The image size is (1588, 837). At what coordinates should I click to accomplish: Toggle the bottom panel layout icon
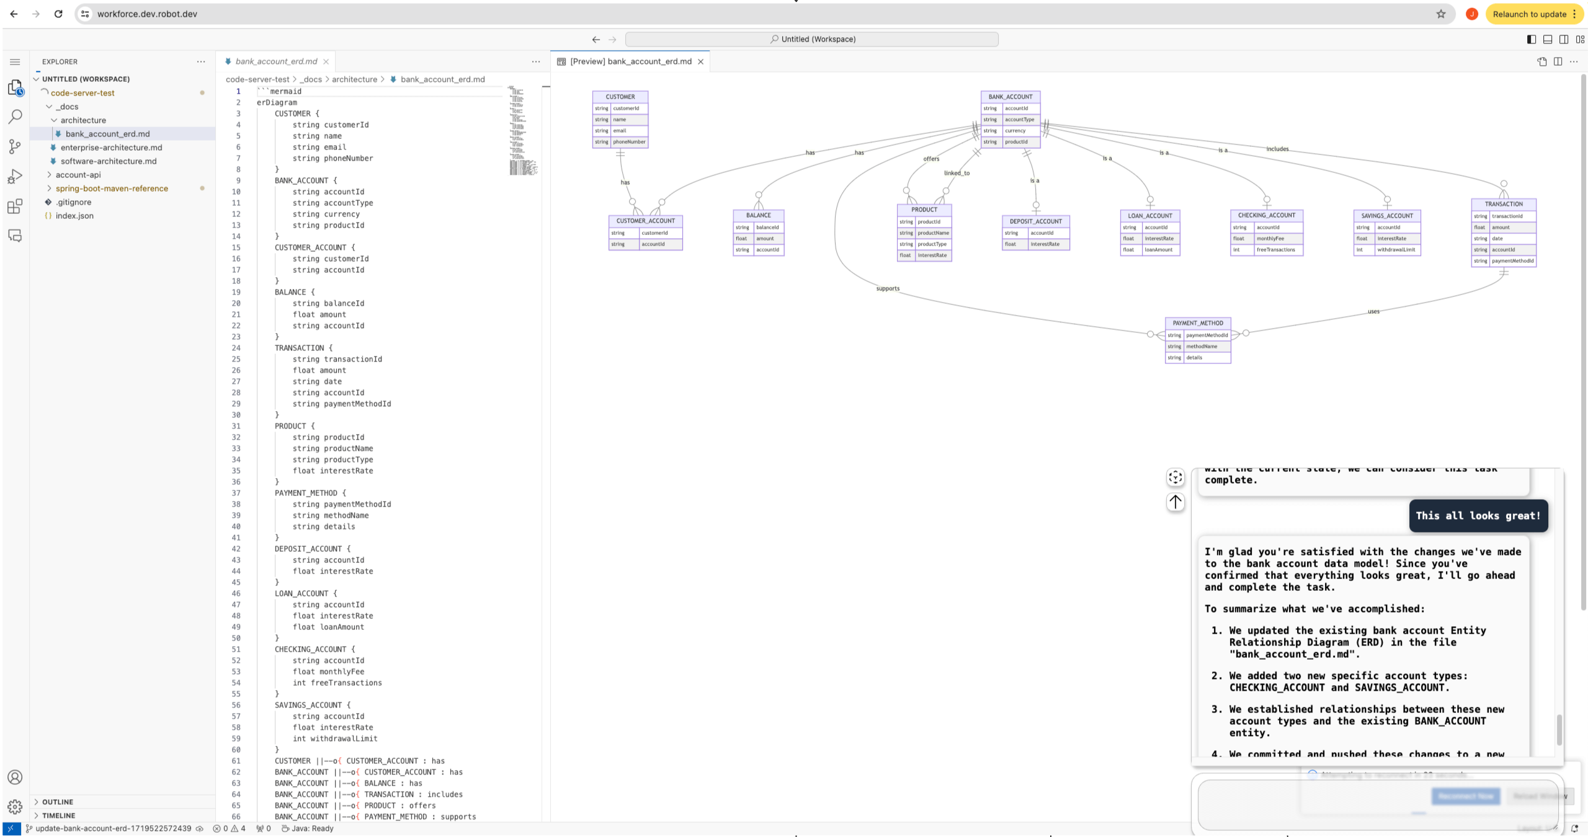[x=1548, y=39]
